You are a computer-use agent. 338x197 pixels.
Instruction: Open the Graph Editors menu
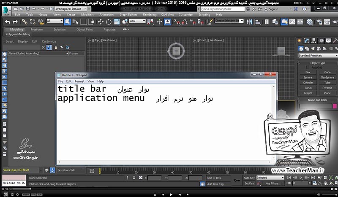(128, 15)
